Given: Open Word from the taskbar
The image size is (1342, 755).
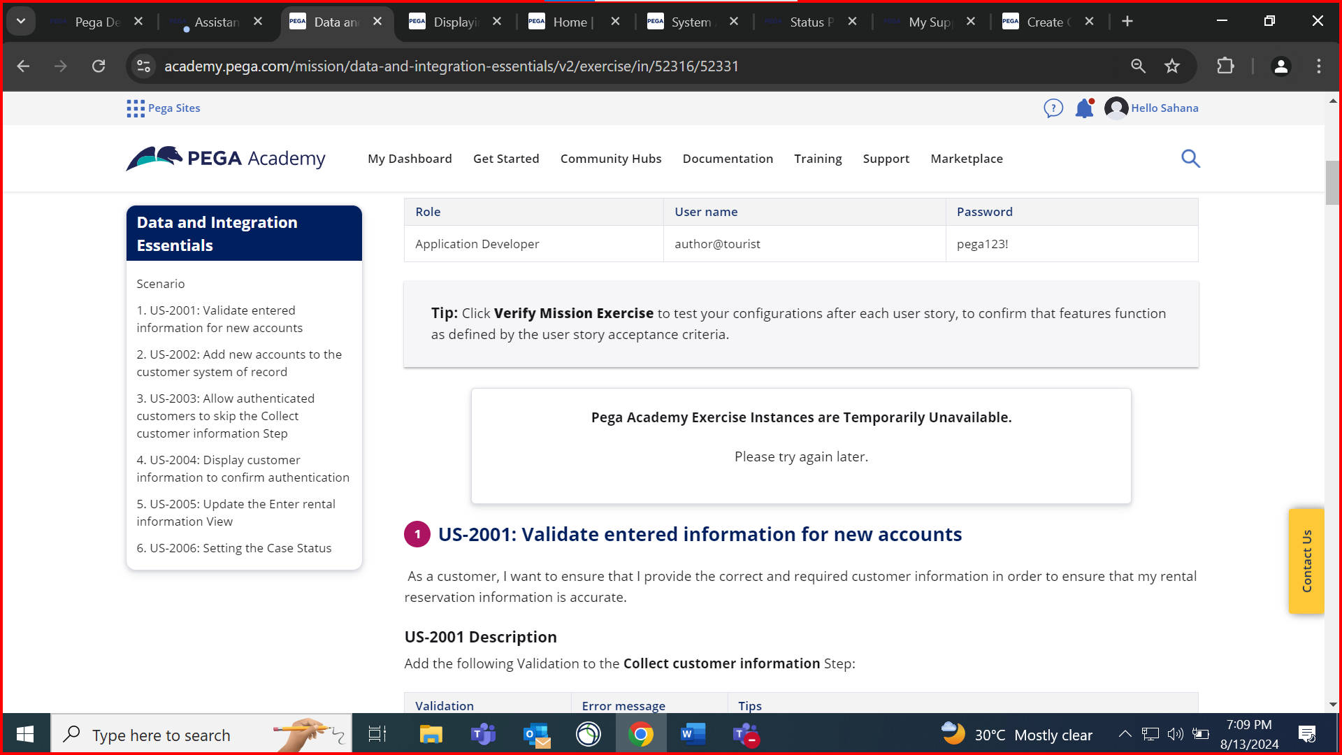Looking at the screenshot, I should [x=693, y=734].
